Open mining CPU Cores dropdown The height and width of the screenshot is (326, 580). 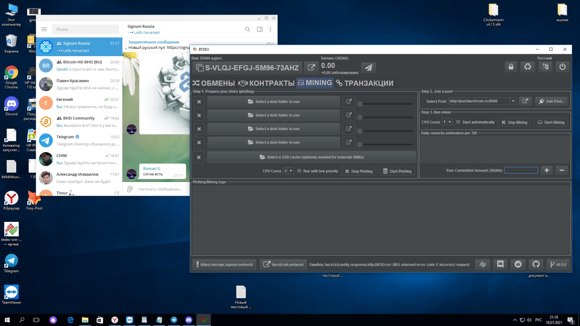[x=447, y=122]
